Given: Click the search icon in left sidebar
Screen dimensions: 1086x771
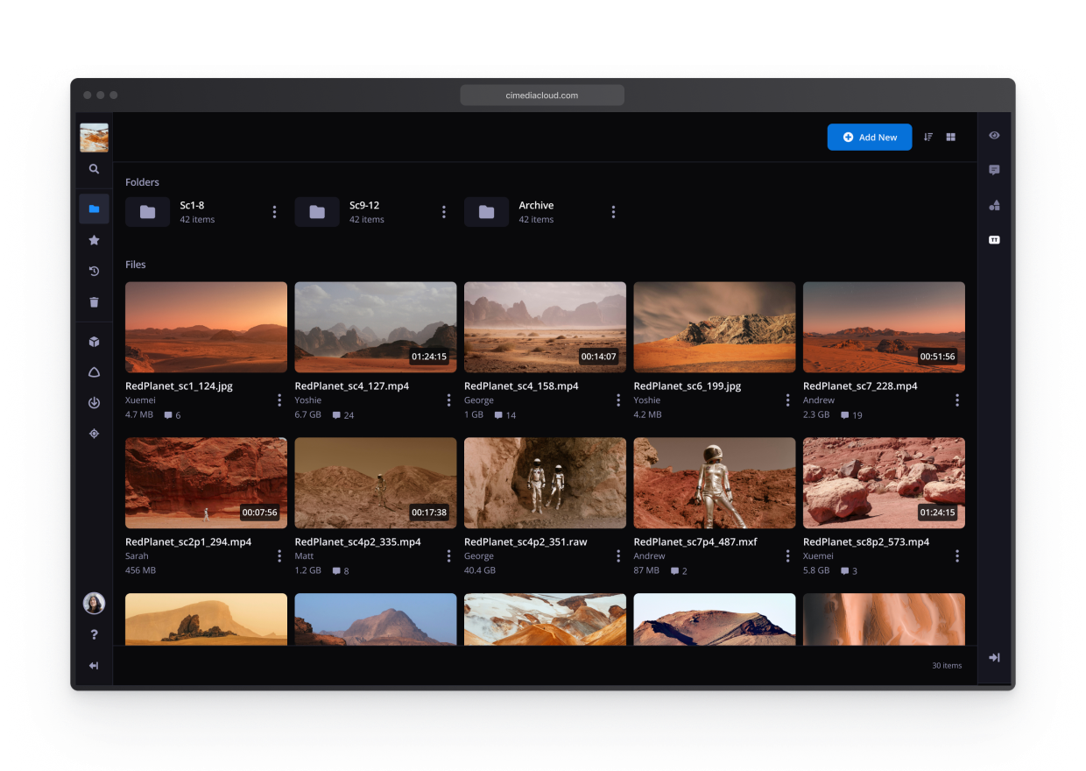Looking at the screenshot, I should 94,169.
